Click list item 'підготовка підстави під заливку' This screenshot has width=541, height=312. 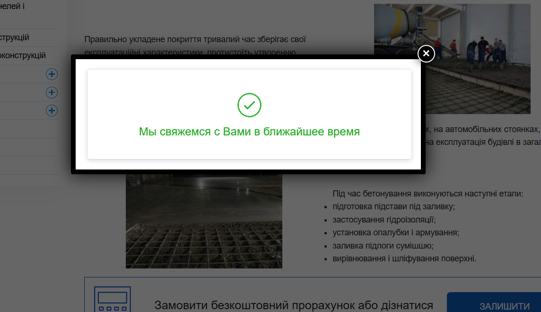click(x=393, y=206)
